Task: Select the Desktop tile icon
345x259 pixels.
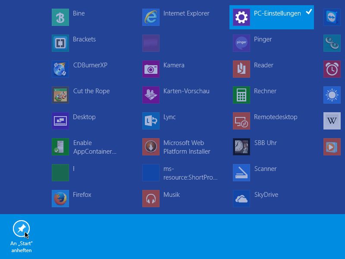Action: coord(60,121)
